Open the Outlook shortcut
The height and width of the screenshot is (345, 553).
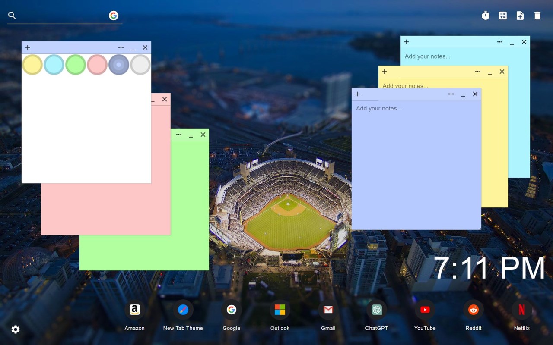click(280, 310)
